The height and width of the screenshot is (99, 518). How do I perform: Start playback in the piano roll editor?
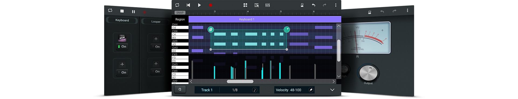pyautogui.click(x=199, y=5)
